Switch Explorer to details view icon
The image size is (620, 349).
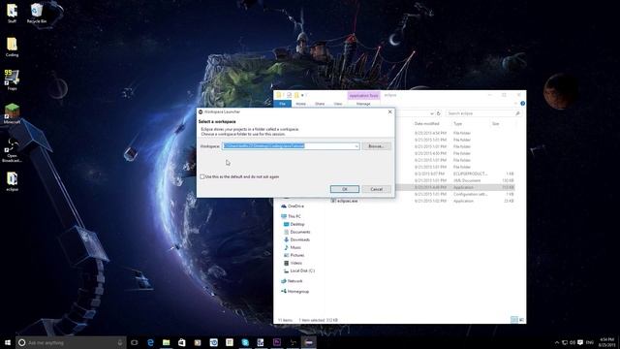514,320
